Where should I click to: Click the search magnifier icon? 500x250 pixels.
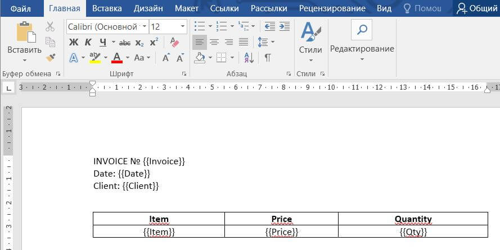pos(362,30)
